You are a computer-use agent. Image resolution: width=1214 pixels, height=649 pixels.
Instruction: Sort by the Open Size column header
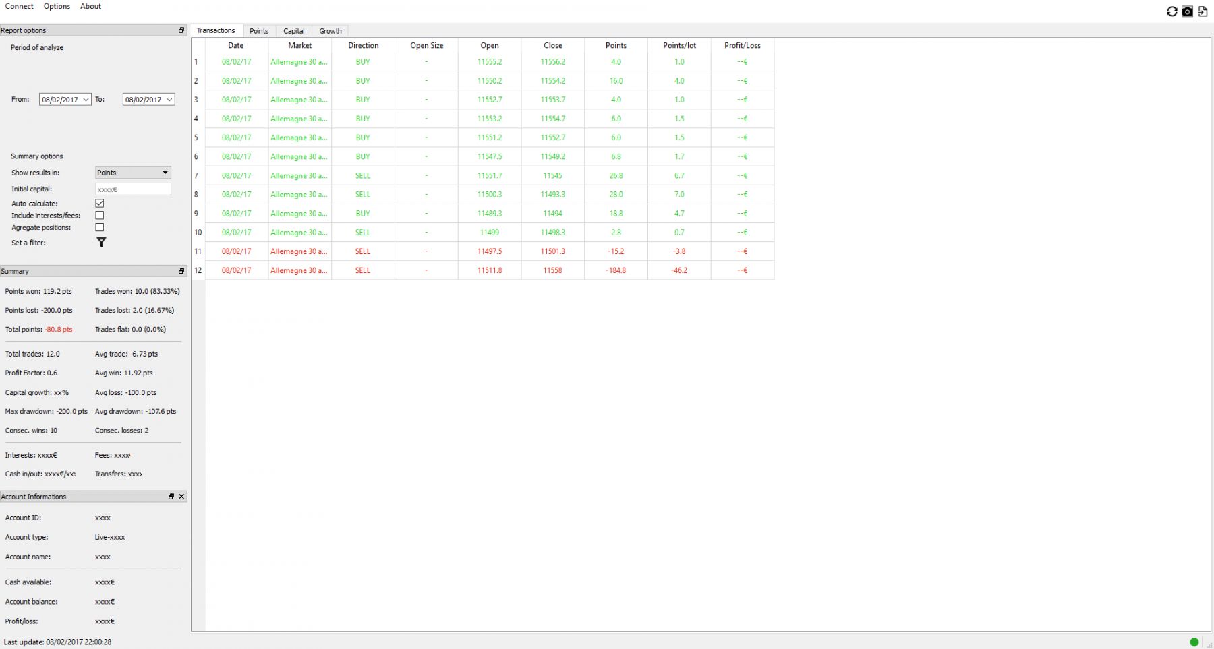(x=426, y=45)
